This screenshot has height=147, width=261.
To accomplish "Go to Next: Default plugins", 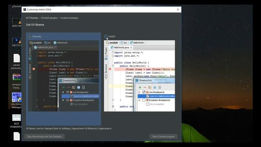I will point(164,136).
